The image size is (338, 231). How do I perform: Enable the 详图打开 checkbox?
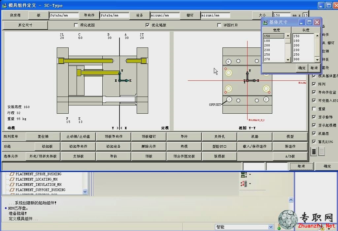[219, 25]
